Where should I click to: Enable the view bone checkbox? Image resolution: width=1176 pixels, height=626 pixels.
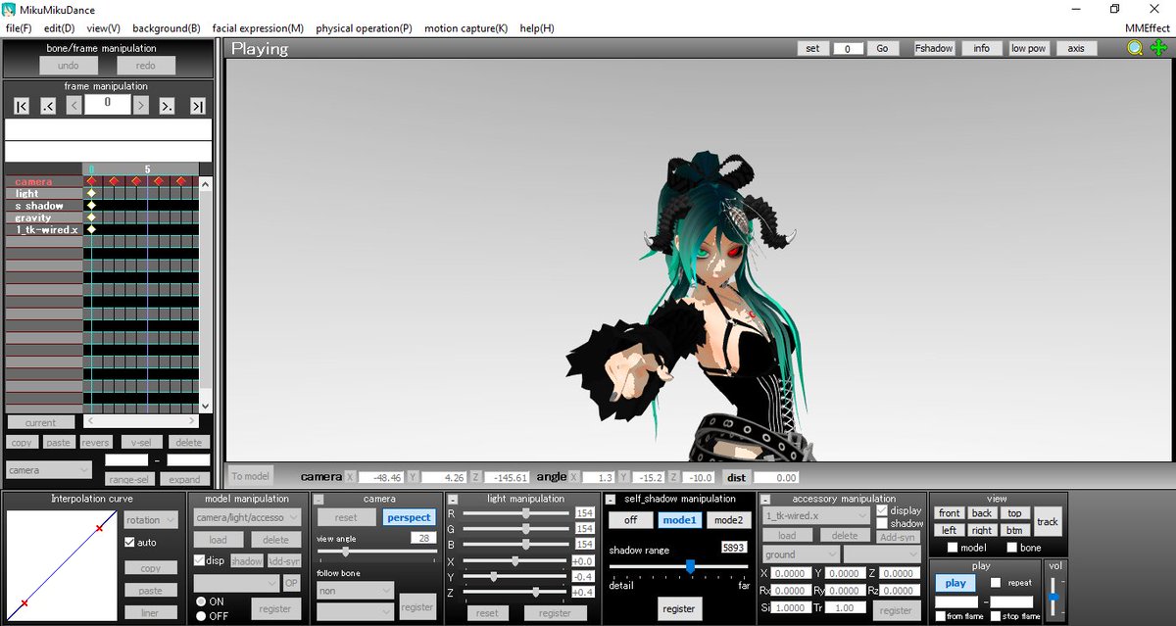click(1012, 548)
